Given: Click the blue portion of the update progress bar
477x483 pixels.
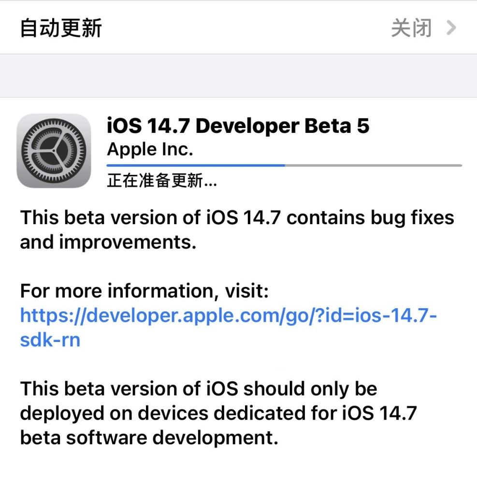Looking at the screenshot, I should (x=196, y=165).
